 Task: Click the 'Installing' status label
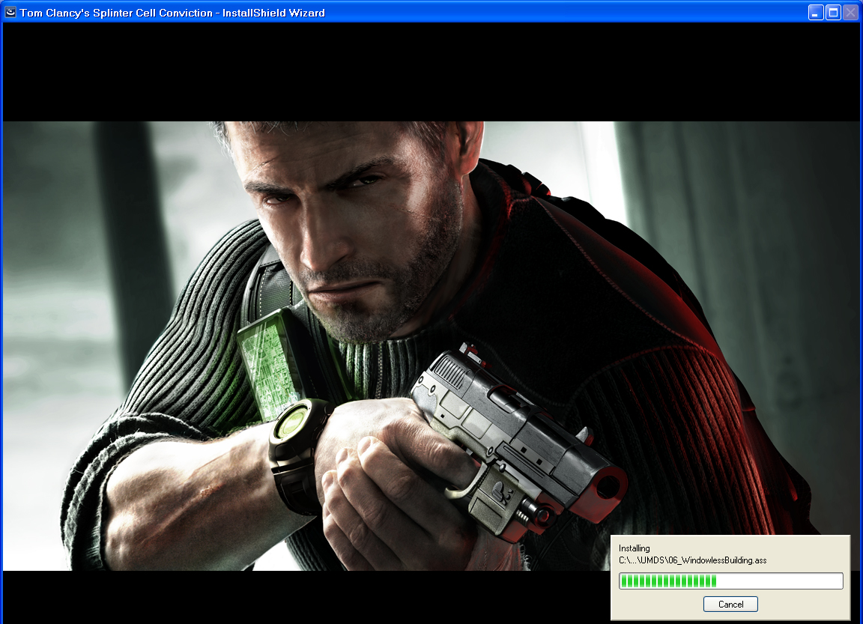(634, 548)
